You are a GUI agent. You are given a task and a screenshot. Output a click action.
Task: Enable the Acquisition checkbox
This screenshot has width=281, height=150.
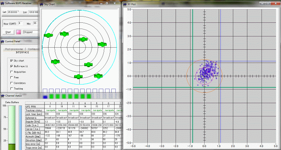[12, 72]
